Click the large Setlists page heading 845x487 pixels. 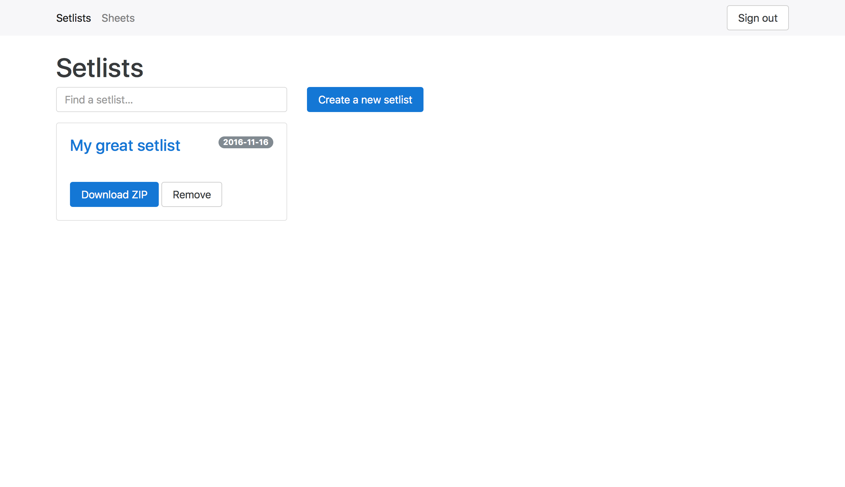(99, 68)
